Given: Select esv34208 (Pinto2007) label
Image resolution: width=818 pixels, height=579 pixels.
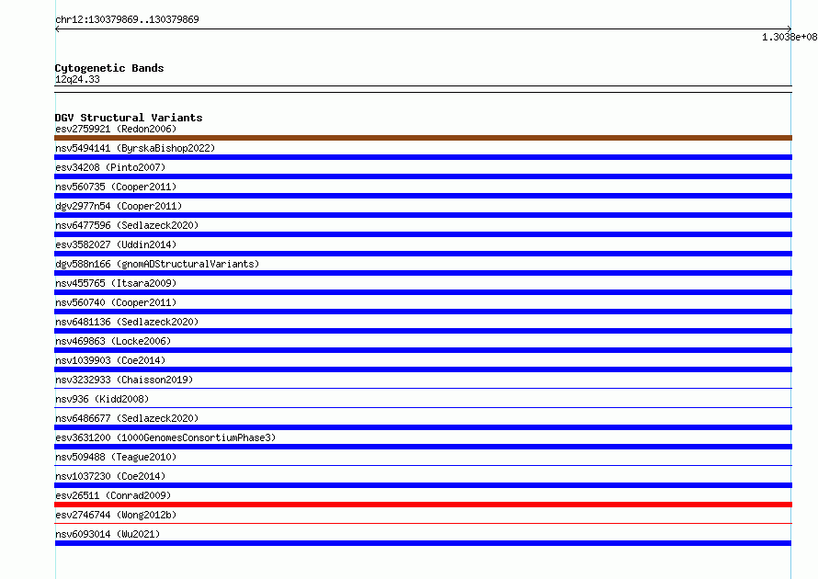Looking at the screenshot, I should (x=110, y=167).
